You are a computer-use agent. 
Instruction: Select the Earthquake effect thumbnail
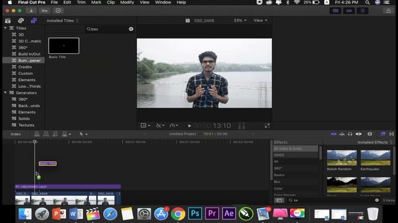coord(376,158)
